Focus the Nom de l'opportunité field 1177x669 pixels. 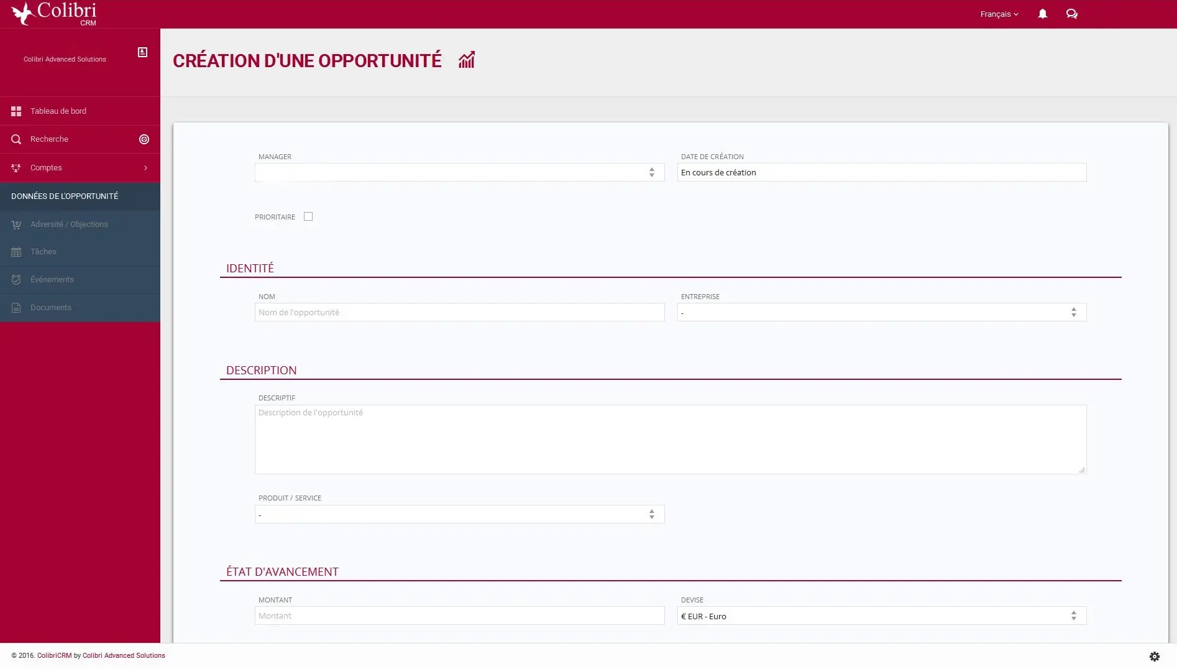459,312
